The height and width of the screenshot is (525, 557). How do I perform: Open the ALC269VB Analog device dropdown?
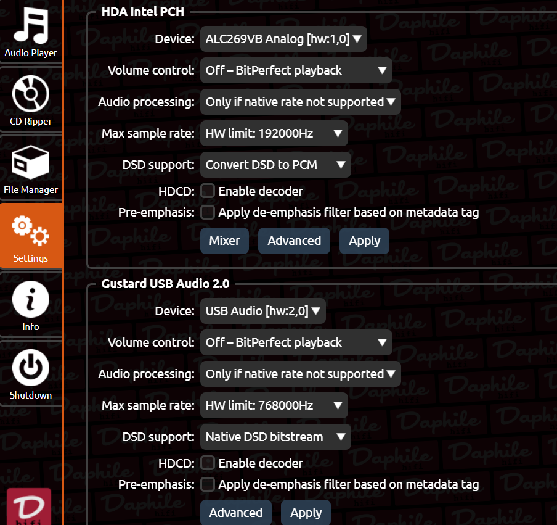point(283,39)
